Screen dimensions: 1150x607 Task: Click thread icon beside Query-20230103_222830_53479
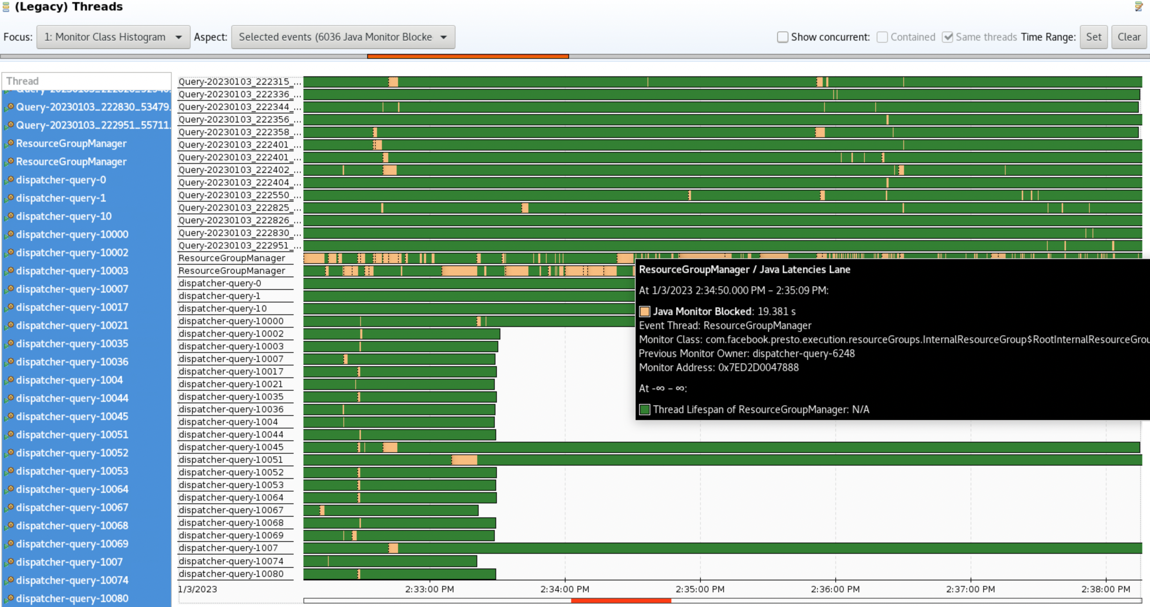tap(9, 107)
